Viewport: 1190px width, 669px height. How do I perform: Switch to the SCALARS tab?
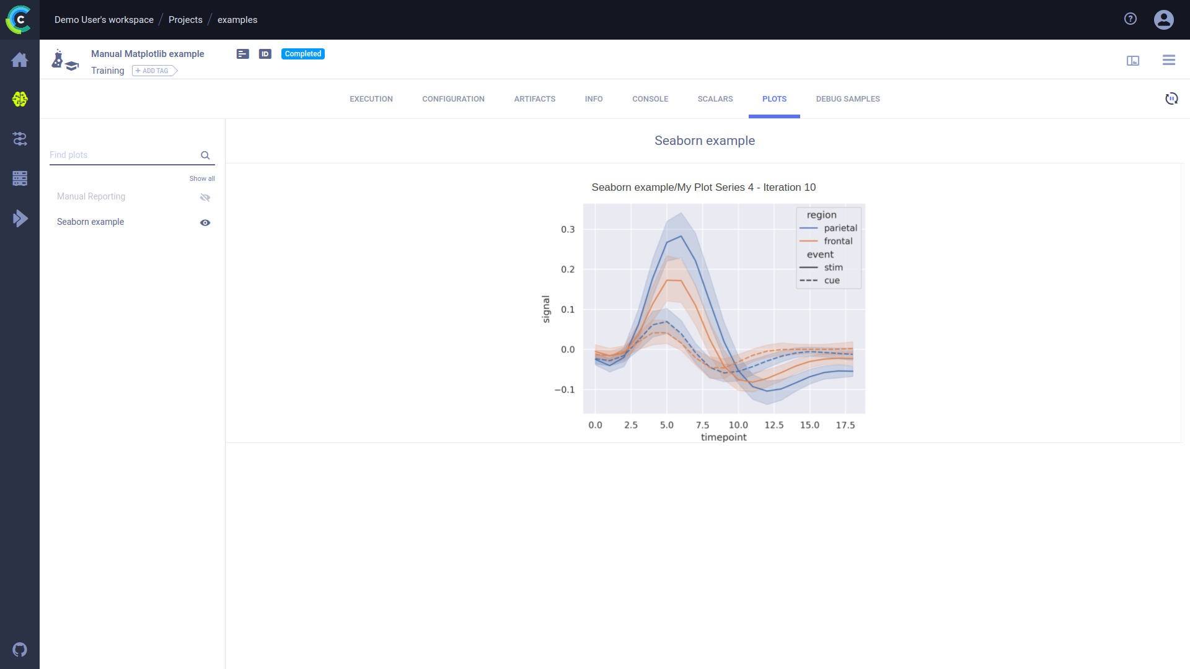coord(715,99)
